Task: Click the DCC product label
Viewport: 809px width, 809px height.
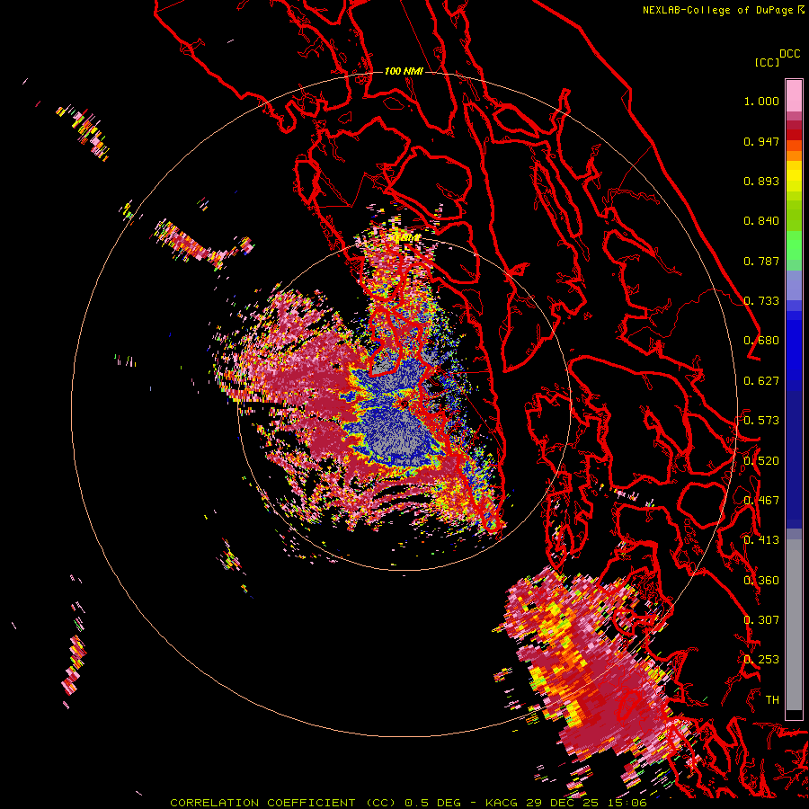Action: click(x=789, y=54)
